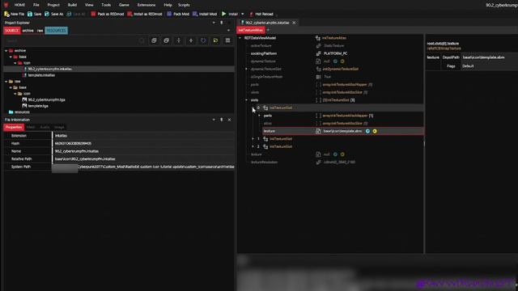Click the list view icon in Project Explorer toolbar
This screenshot has width=518, height=291.
point(227,40)
